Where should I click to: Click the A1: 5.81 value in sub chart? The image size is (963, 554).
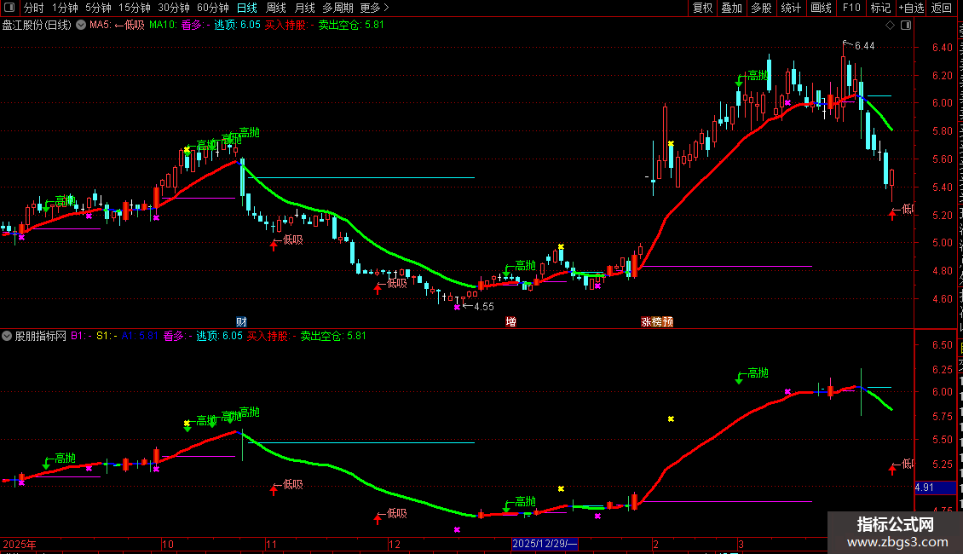[x=140, y=336]
